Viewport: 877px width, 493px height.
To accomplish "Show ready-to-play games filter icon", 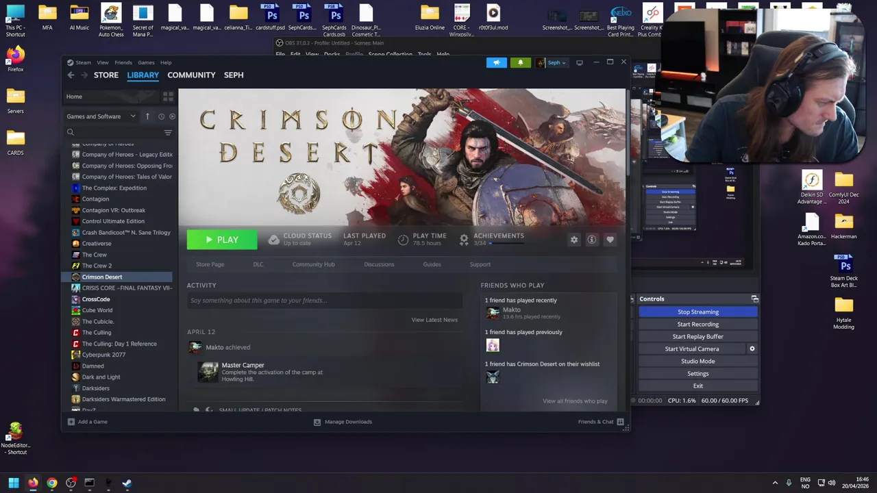I will pyautogui.click(x=172, y=116).
